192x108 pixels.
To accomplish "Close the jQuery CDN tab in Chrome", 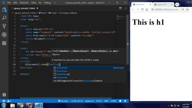I will 172,4.
